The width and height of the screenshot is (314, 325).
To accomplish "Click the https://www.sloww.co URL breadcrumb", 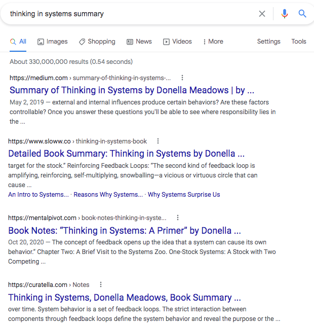I will coord(40,141).
